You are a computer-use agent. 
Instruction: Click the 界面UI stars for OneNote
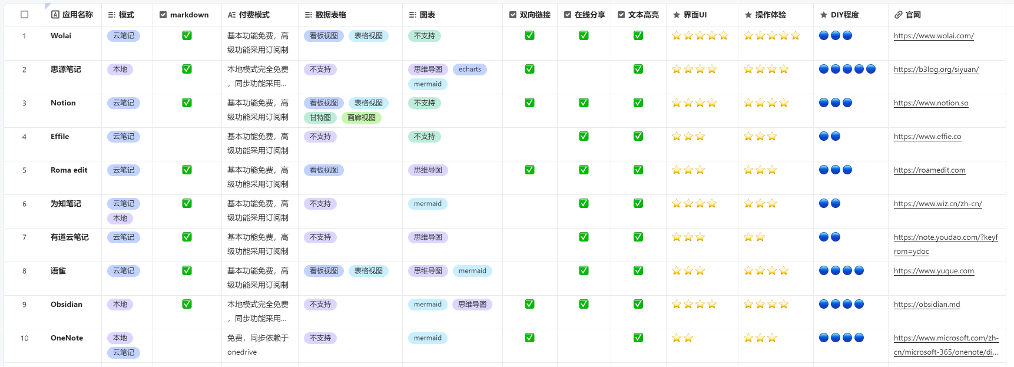coord(682,338)
